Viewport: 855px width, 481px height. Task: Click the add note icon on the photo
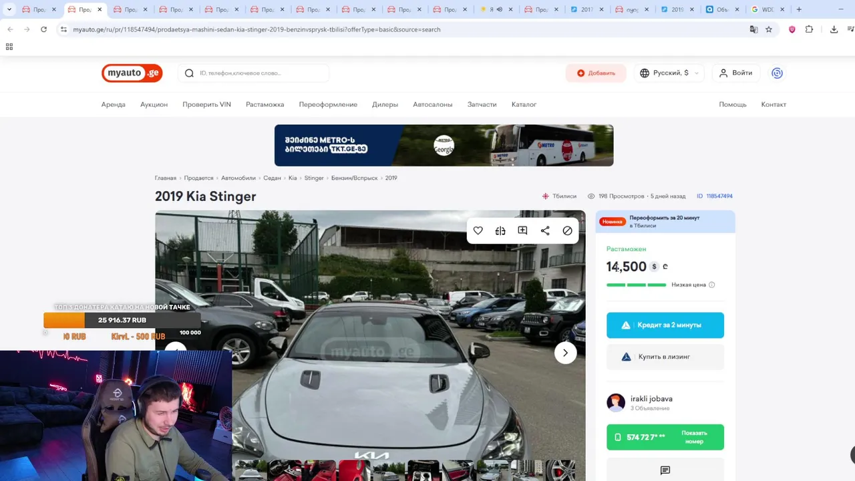coord(522,230)
